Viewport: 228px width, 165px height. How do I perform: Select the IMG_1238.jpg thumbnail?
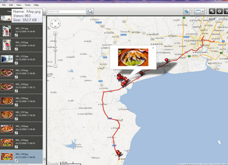pyautogui.click(x=7, y=128)
